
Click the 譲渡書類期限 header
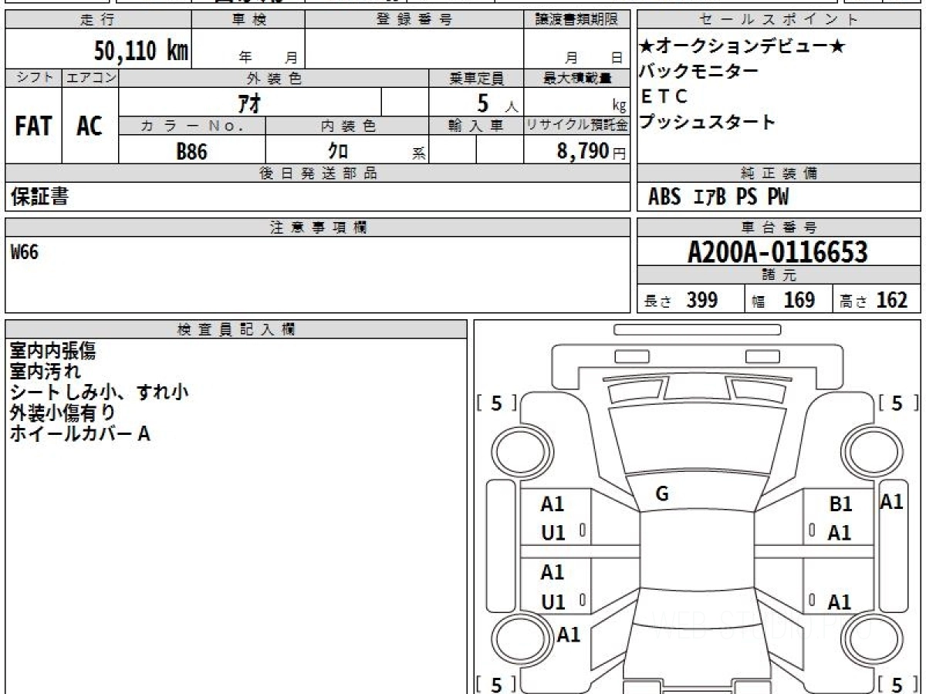click(576, 20)
